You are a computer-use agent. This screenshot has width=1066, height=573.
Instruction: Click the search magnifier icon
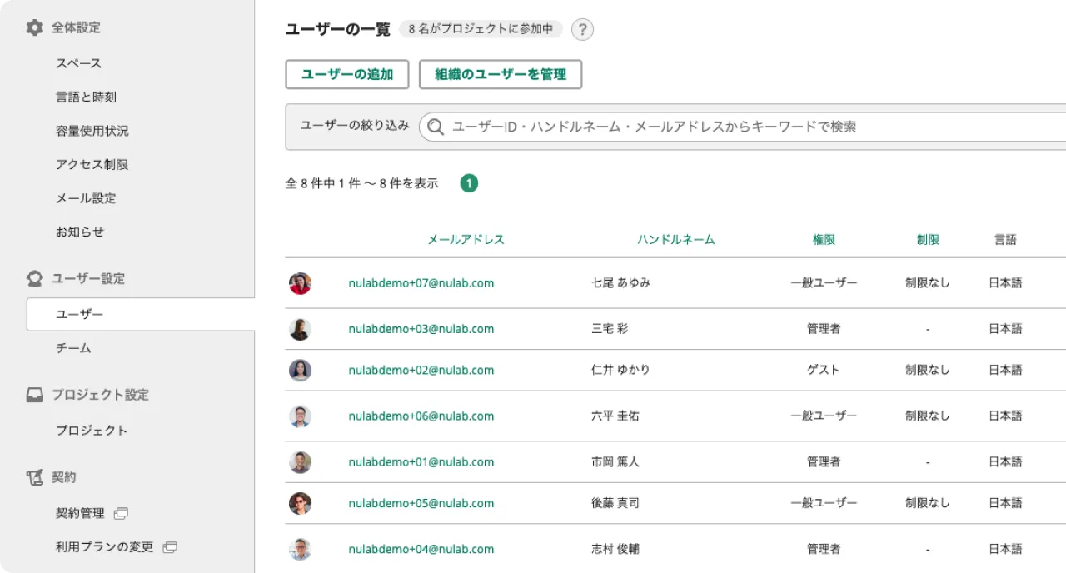point(435,127)
